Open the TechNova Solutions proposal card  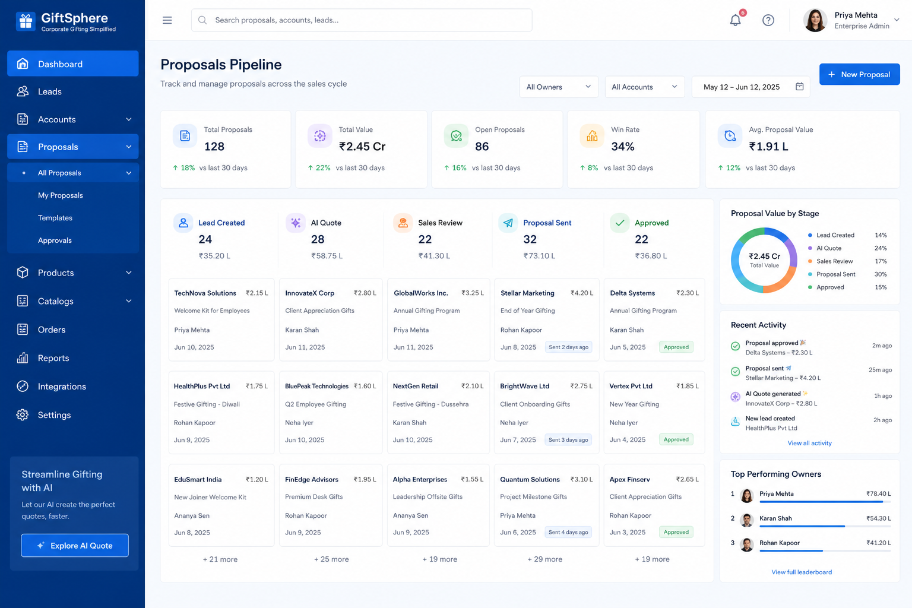[x=221, y=319]
